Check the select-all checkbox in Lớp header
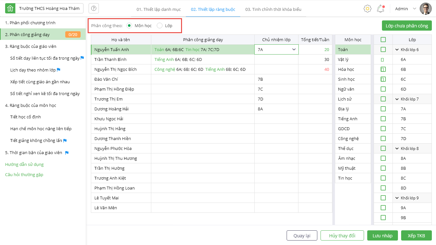The height and width of the screenshot is (245, 436). pyautogui.click(x=383, y=40)
